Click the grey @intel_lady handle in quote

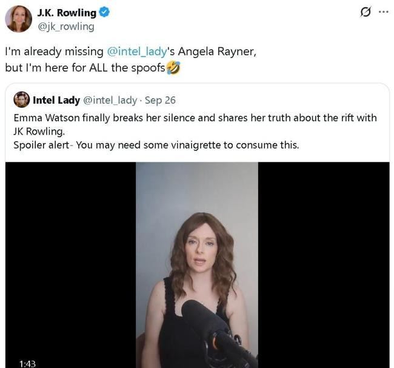coord(110,100)
